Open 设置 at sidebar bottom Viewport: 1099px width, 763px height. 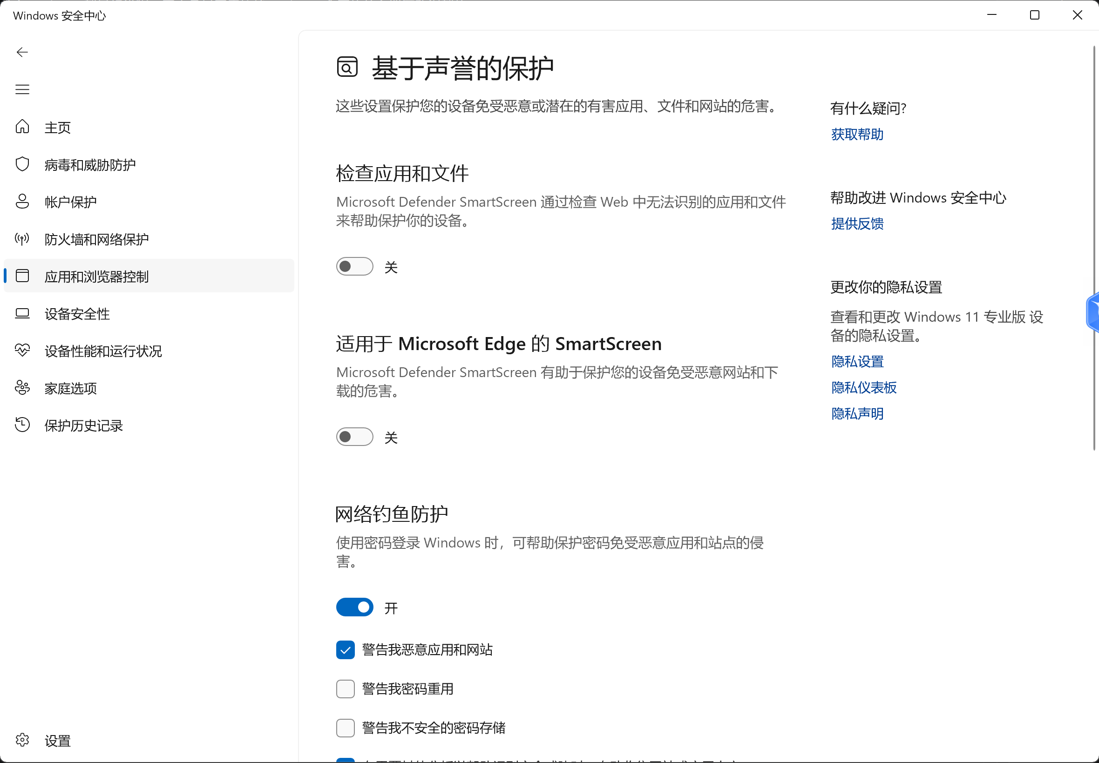coord(149,741)
